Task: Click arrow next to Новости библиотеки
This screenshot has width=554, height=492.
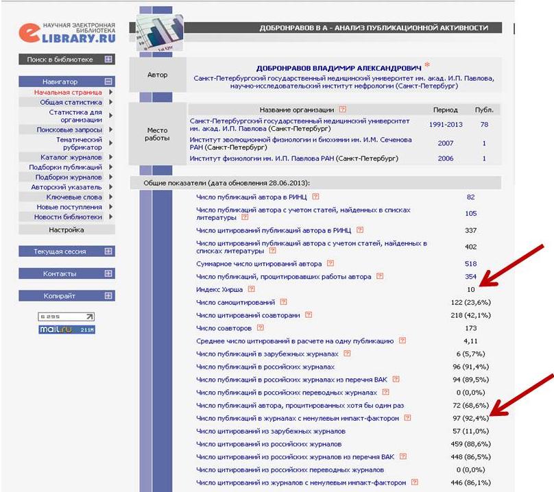Action: pos(110,217)
